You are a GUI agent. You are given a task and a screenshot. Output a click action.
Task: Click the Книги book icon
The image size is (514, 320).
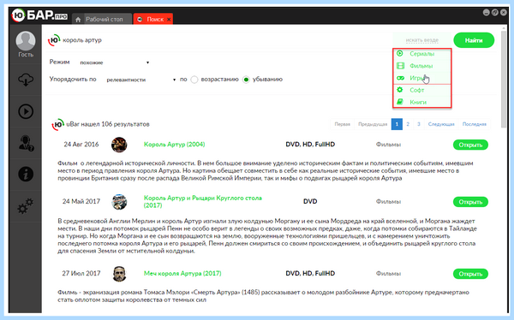399,102
